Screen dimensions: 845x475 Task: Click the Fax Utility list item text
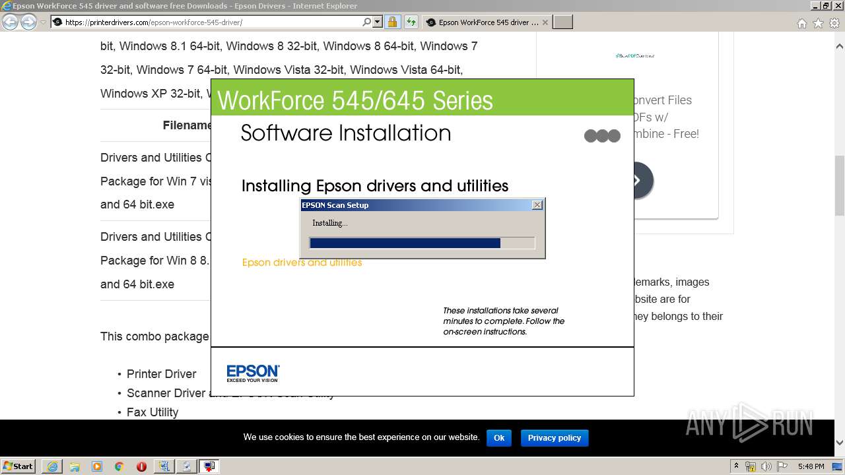tap(152, 412)
